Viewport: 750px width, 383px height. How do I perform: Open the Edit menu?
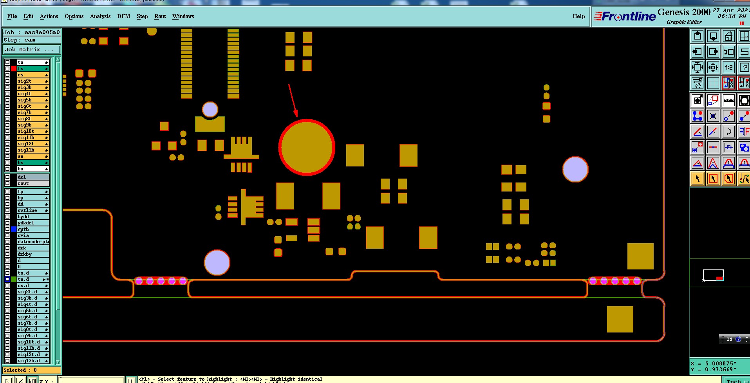tap(29, 16)
